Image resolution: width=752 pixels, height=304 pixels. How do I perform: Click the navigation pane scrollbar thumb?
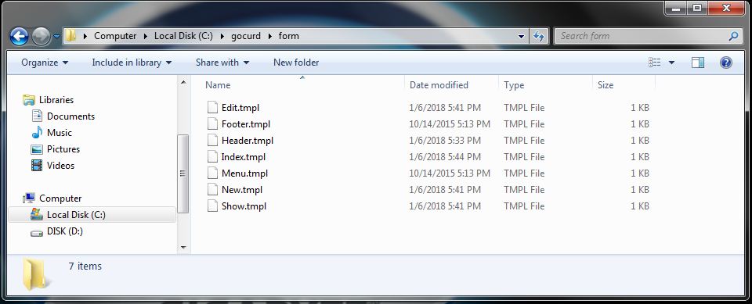[x=183, y=173]
